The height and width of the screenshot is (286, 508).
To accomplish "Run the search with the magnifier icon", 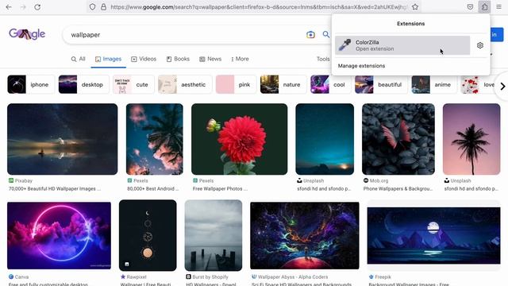I will coord(325,34).
